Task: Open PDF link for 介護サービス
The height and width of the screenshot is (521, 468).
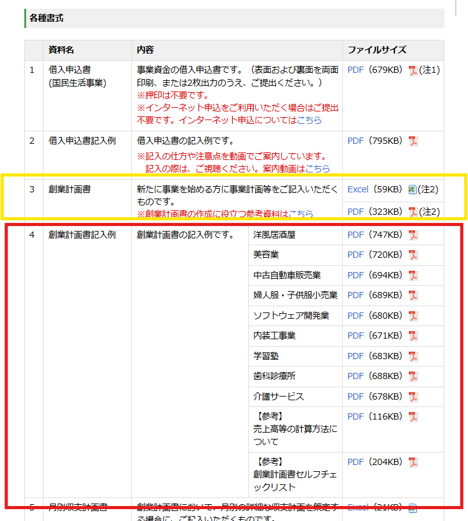Action: (355, 397)
